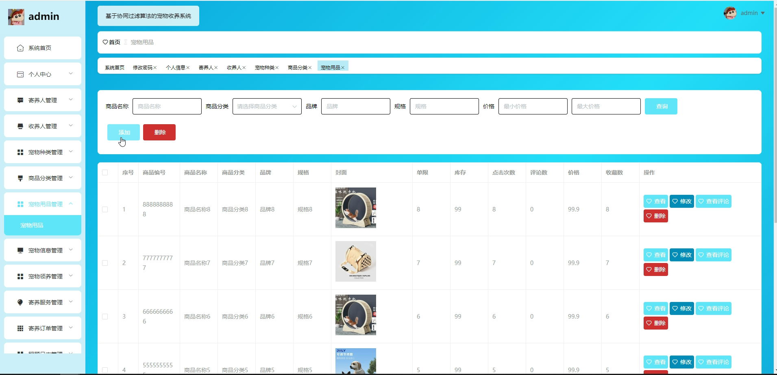Click 查看评论 for row 商品名称7

pos(714,255)
